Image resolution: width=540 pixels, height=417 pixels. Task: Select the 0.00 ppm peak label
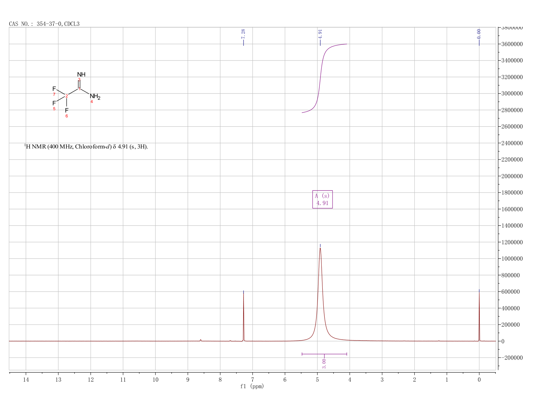(x=479, y=34)
